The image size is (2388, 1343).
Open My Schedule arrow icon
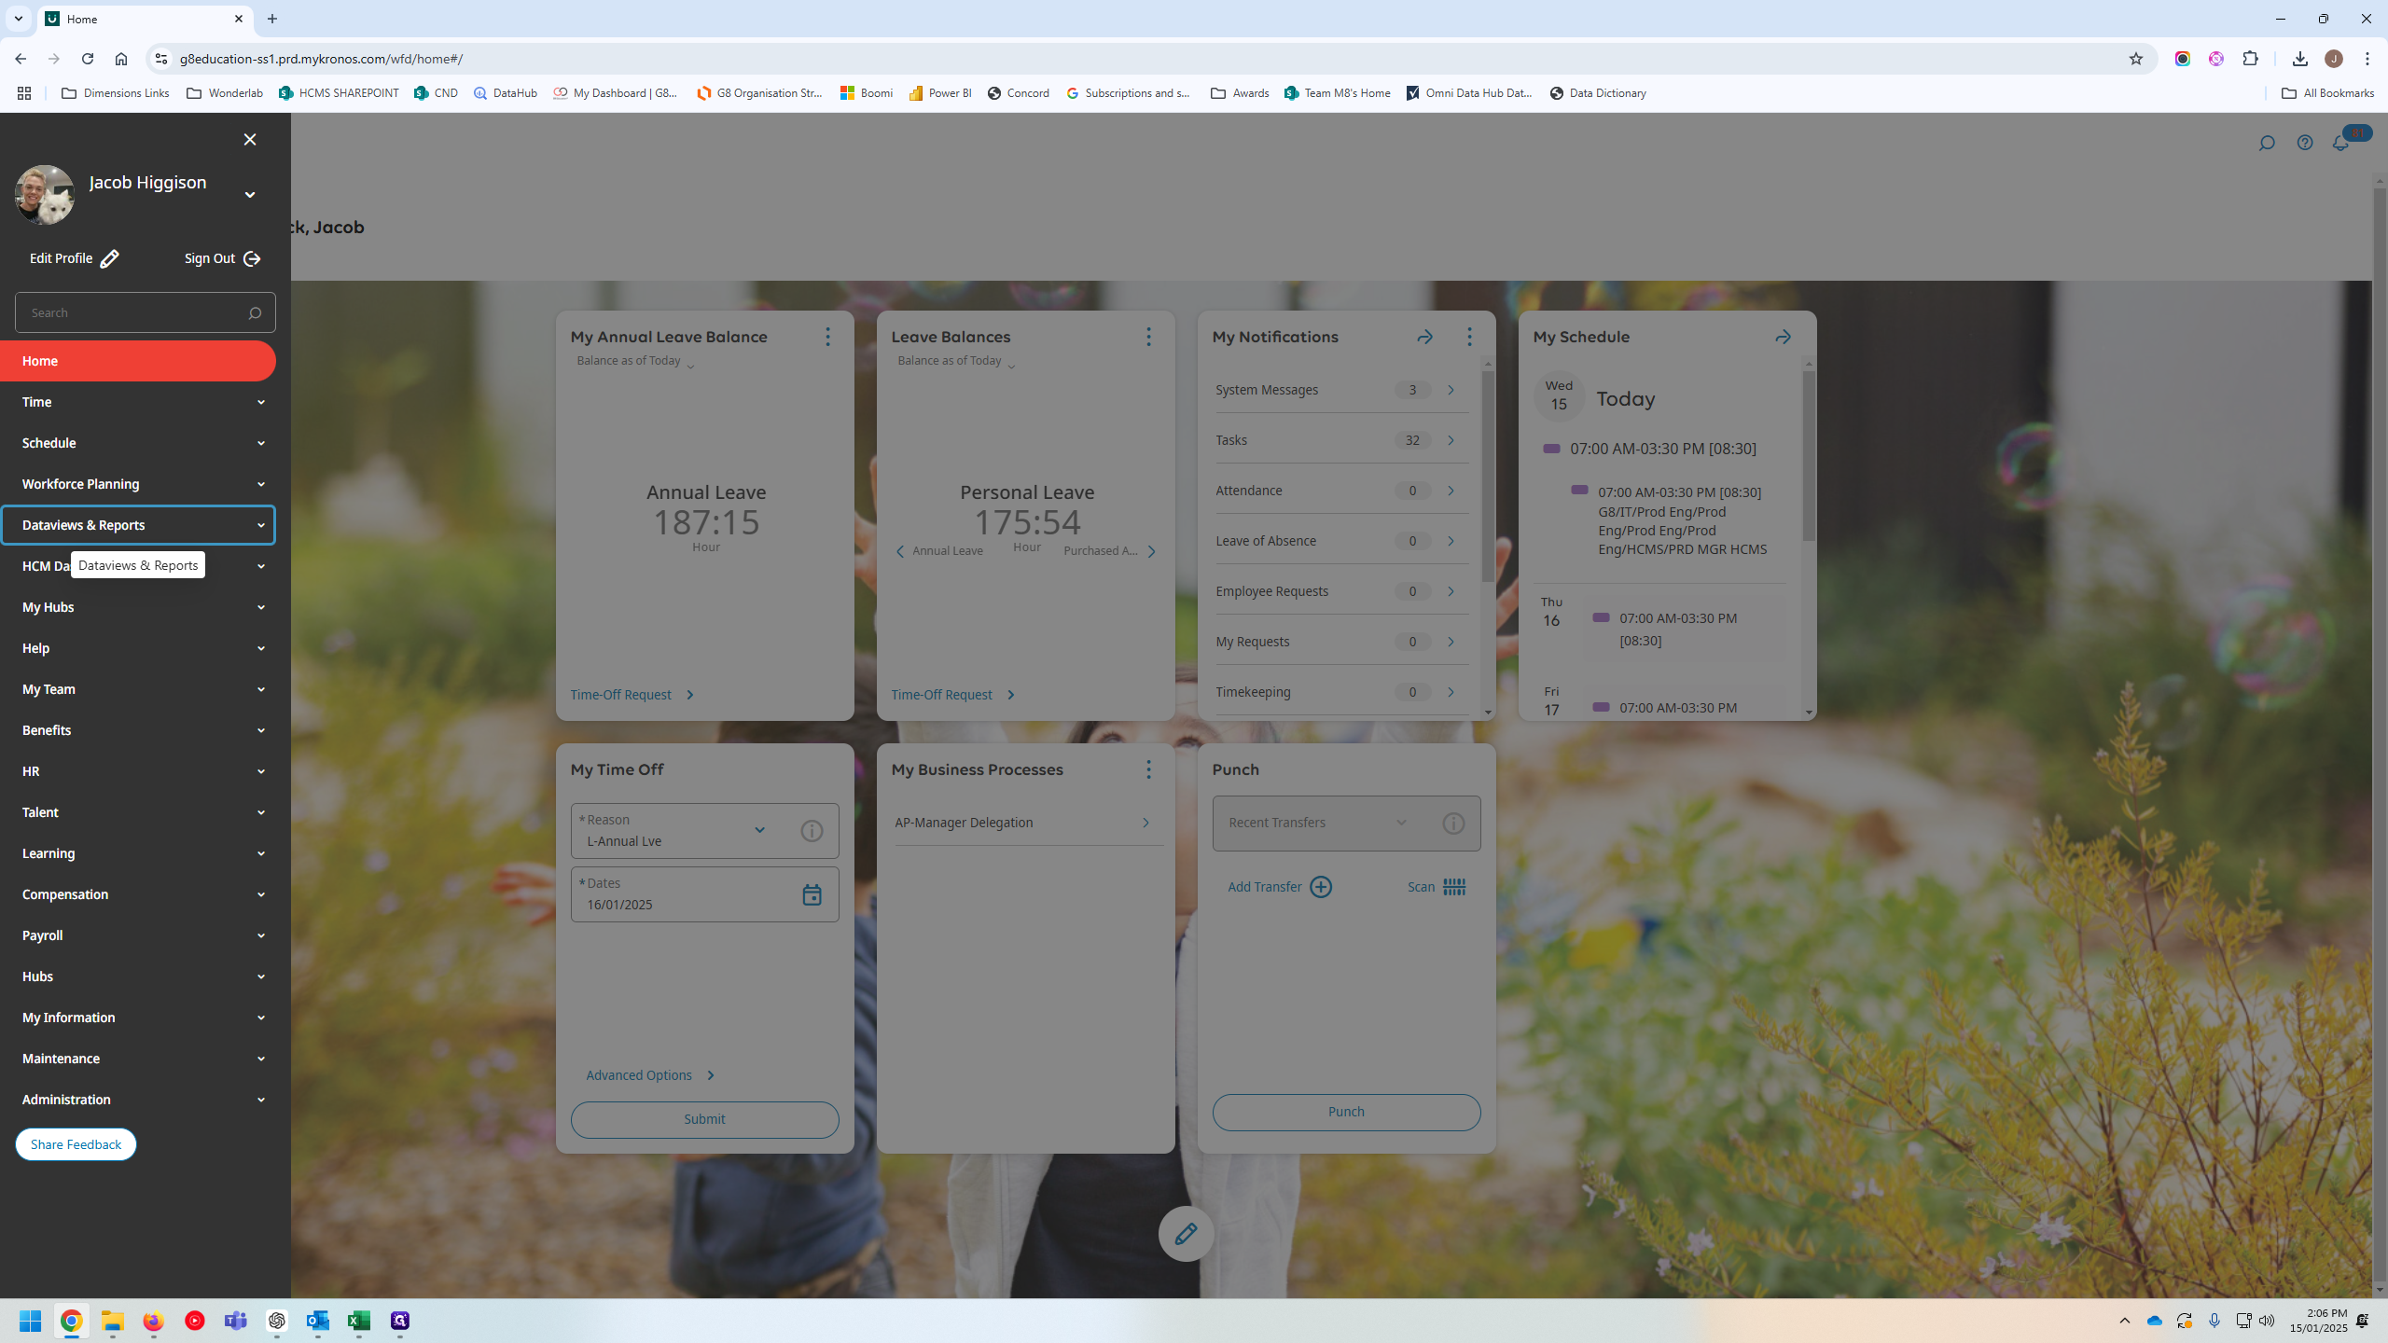[1782, 337]
